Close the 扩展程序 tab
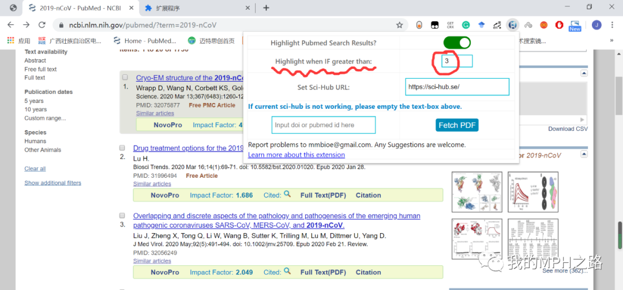 (x=247, y=8)
